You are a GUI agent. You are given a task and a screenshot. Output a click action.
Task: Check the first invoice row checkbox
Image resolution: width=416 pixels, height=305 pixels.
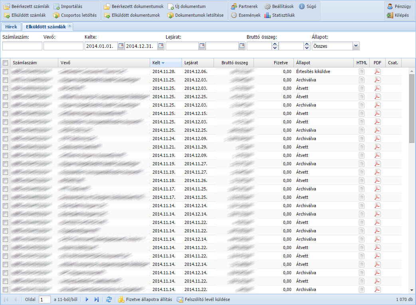tap(5, 71)
